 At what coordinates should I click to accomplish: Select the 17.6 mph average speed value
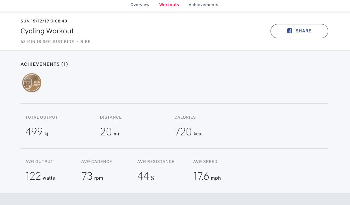point(207,176)
